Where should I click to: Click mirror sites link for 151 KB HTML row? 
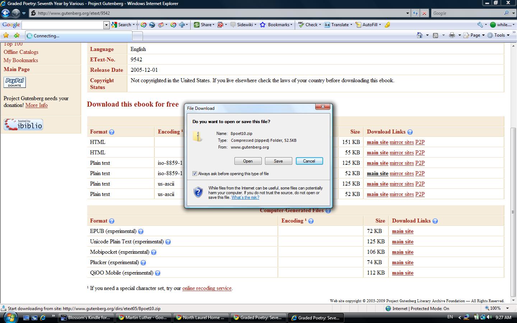coord(402,142)
